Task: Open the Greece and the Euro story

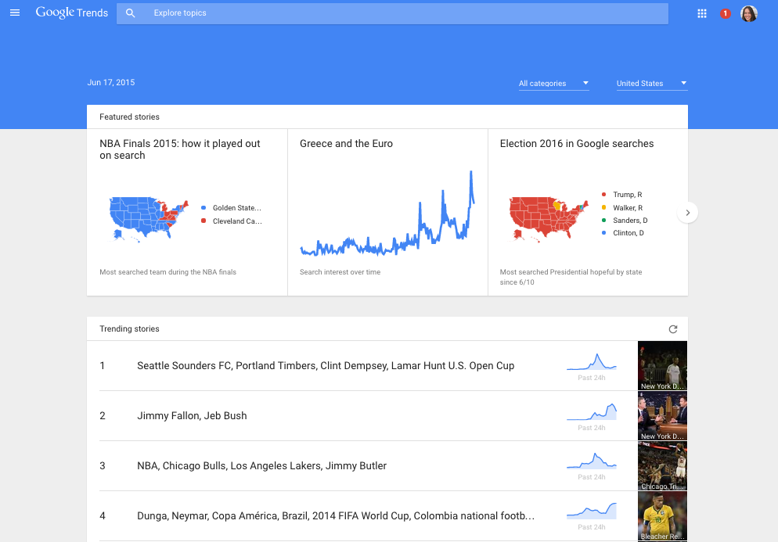Action: [346, 144]
